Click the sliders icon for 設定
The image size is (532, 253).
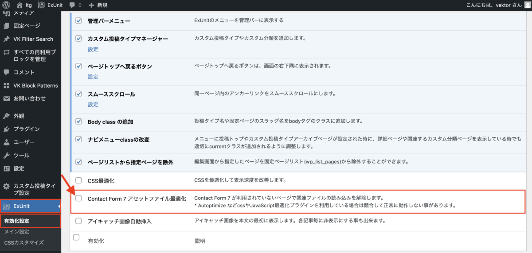point(7,168)
